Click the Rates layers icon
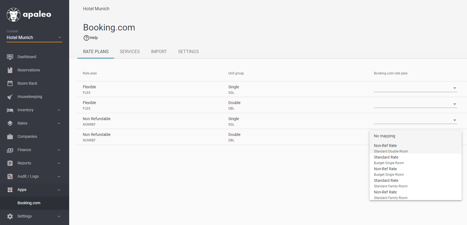467x225 pixels. click(x=10, y=123)
